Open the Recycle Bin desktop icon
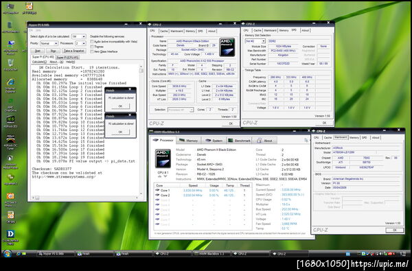 10,63
